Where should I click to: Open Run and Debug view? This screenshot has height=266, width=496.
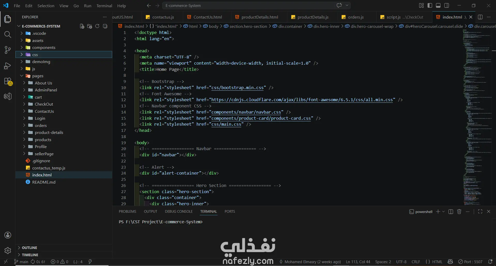(x=8, y=66)
